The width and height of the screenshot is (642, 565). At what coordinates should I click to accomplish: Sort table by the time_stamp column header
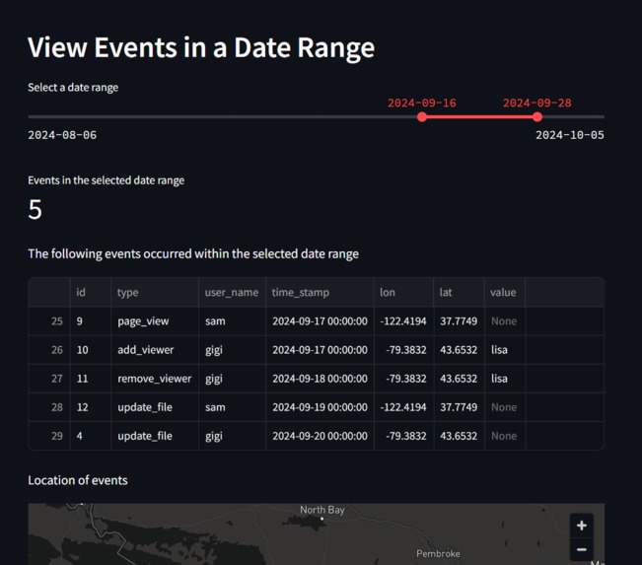[x=320, y=292]
